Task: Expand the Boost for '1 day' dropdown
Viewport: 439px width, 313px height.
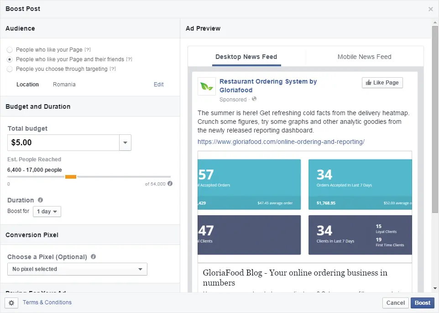Action: point(47,212)
